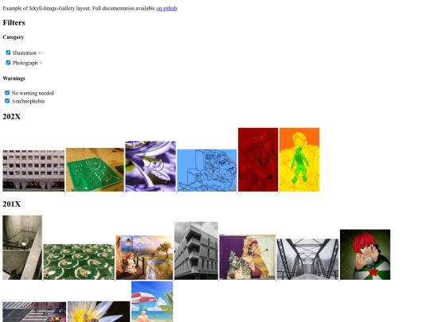Open the snowy steel bridge photo
Screen dimensions: 430x322
pos(307,259)
